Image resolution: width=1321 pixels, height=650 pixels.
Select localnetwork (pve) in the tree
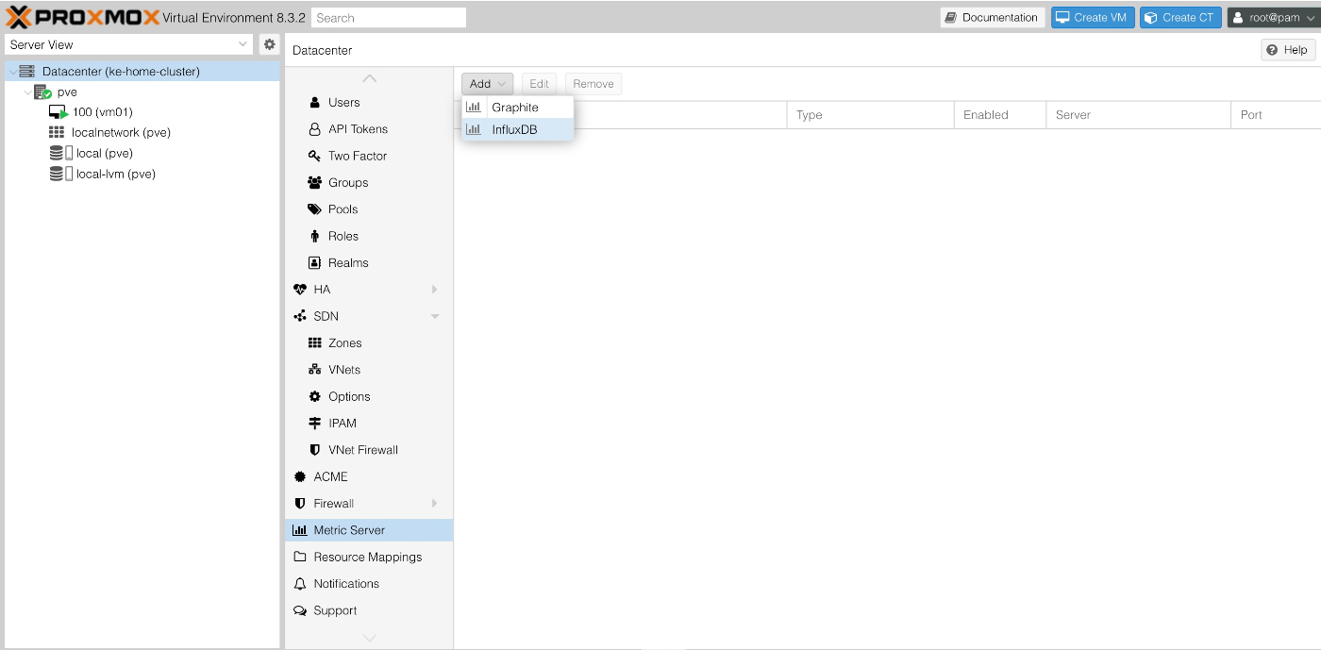pyautogui.click(x=121, y=133)
